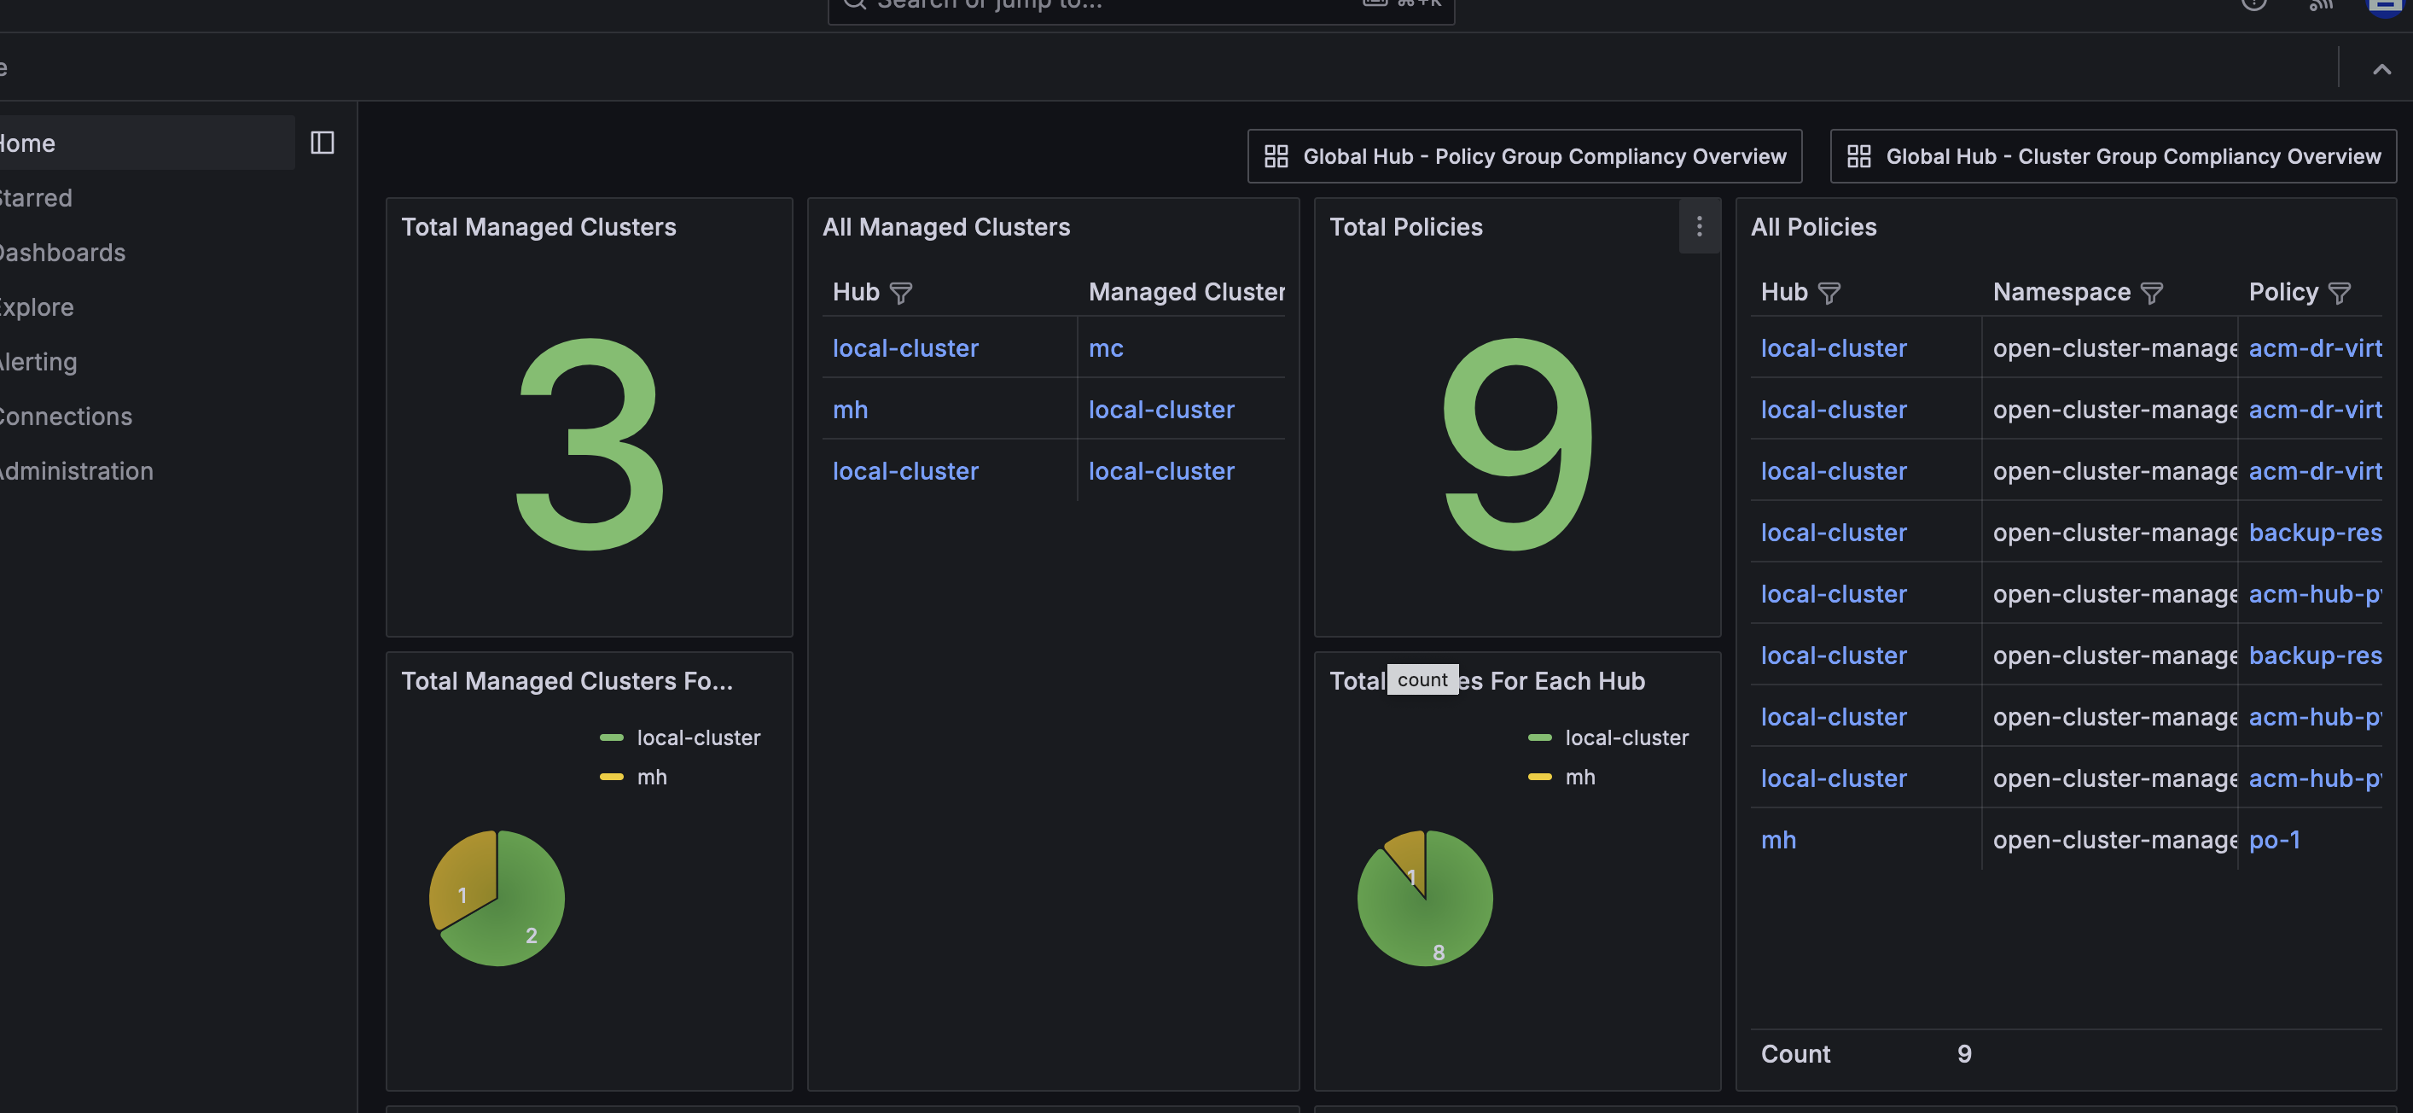Open the Total Policies panel kebab menu
This screenshot has width=2413, height=1113.
tap(1699, 226)
